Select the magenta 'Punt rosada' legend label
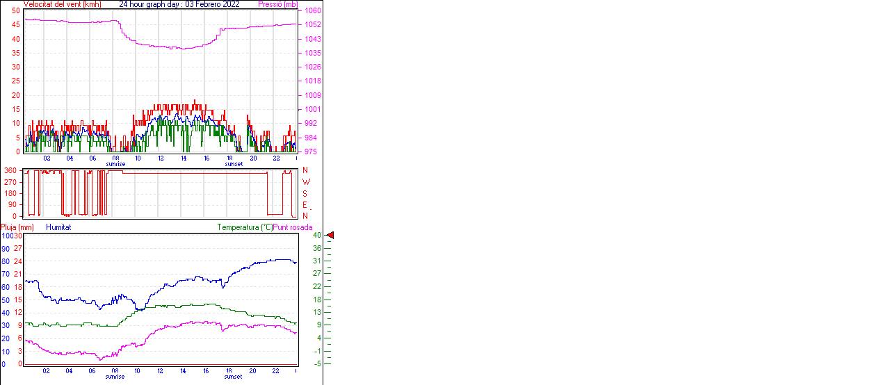The width and height of the screenshot is (890, 385). 293,227
